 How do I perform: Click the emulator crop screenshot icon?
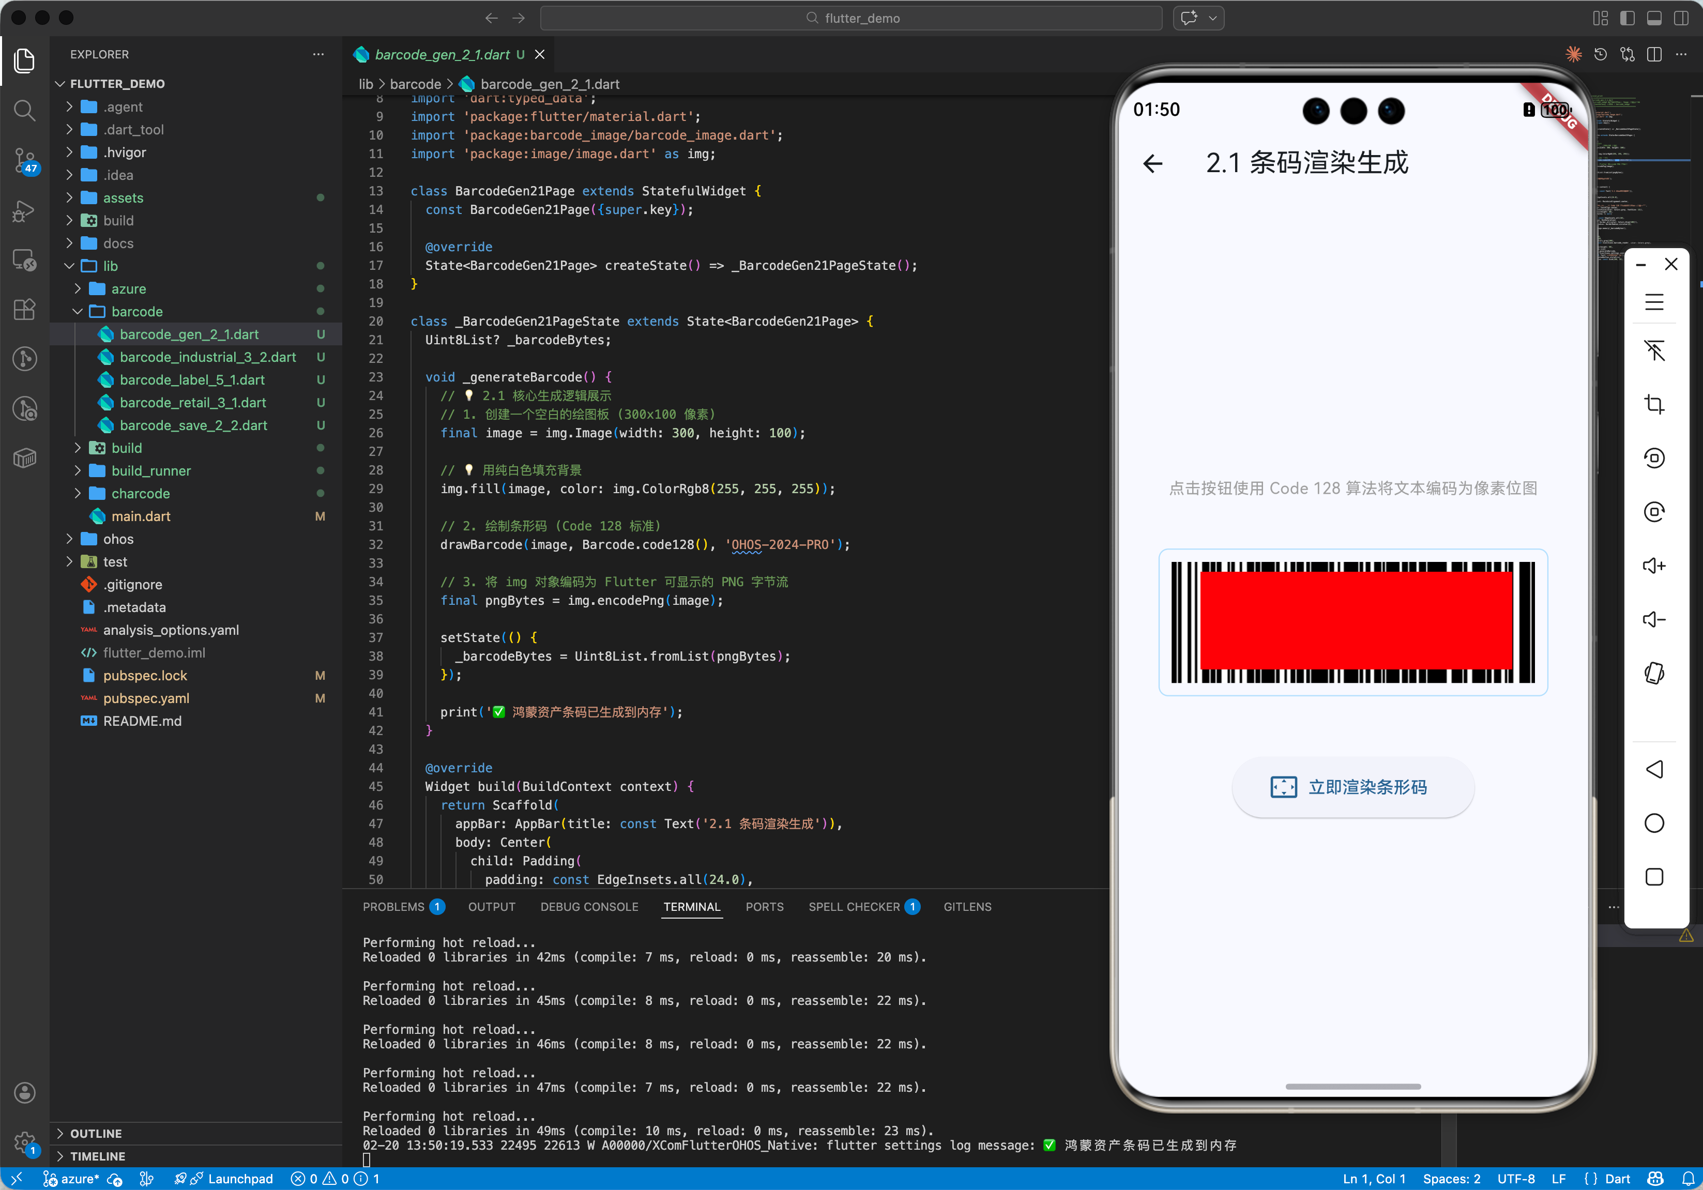point(1654,404)
